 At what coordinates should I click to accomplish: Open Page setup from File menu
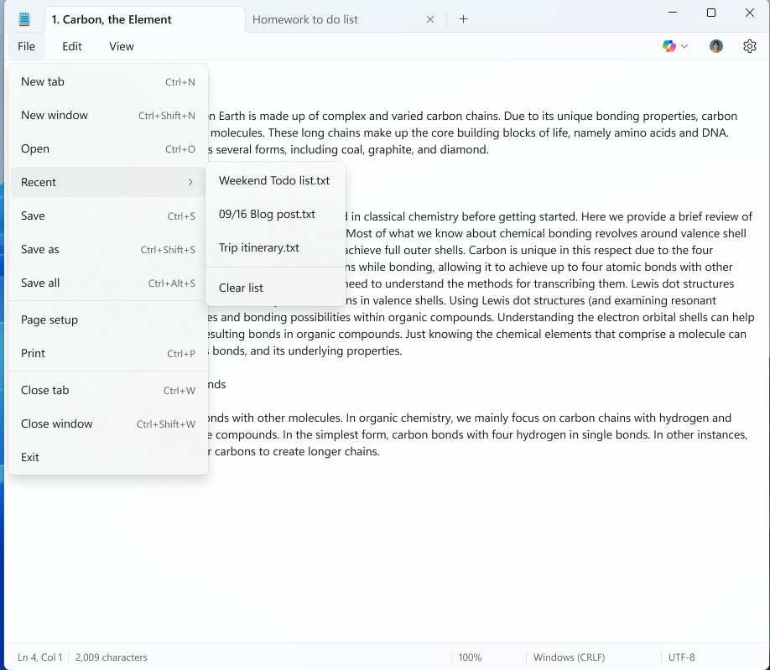coord(108,319)
